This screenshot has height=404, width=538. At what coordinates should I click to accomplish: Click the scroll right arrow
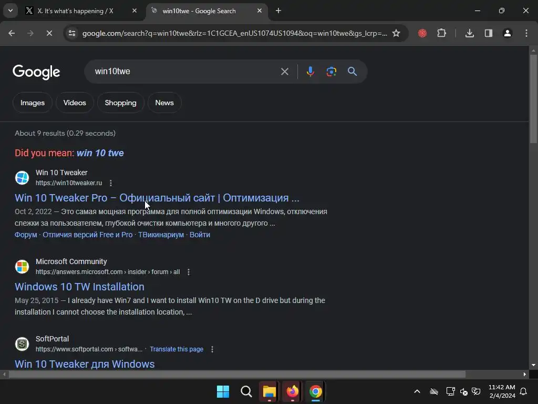[x=525, y=374]
